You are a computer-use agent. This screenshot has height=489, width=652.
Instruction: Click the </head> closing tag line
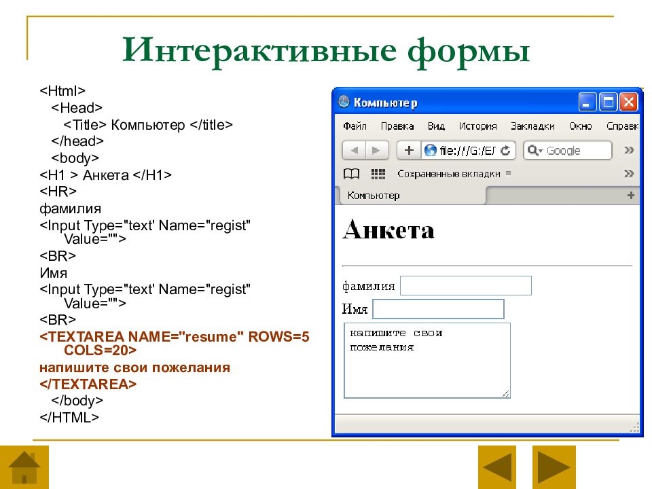coord(77,141)
